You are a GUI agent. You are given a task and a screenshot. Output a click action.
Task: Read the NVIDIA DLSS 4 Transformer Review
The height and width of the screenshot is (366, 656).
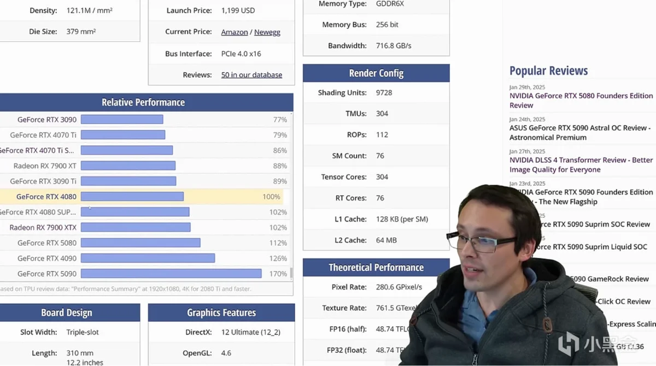[581, 165]
